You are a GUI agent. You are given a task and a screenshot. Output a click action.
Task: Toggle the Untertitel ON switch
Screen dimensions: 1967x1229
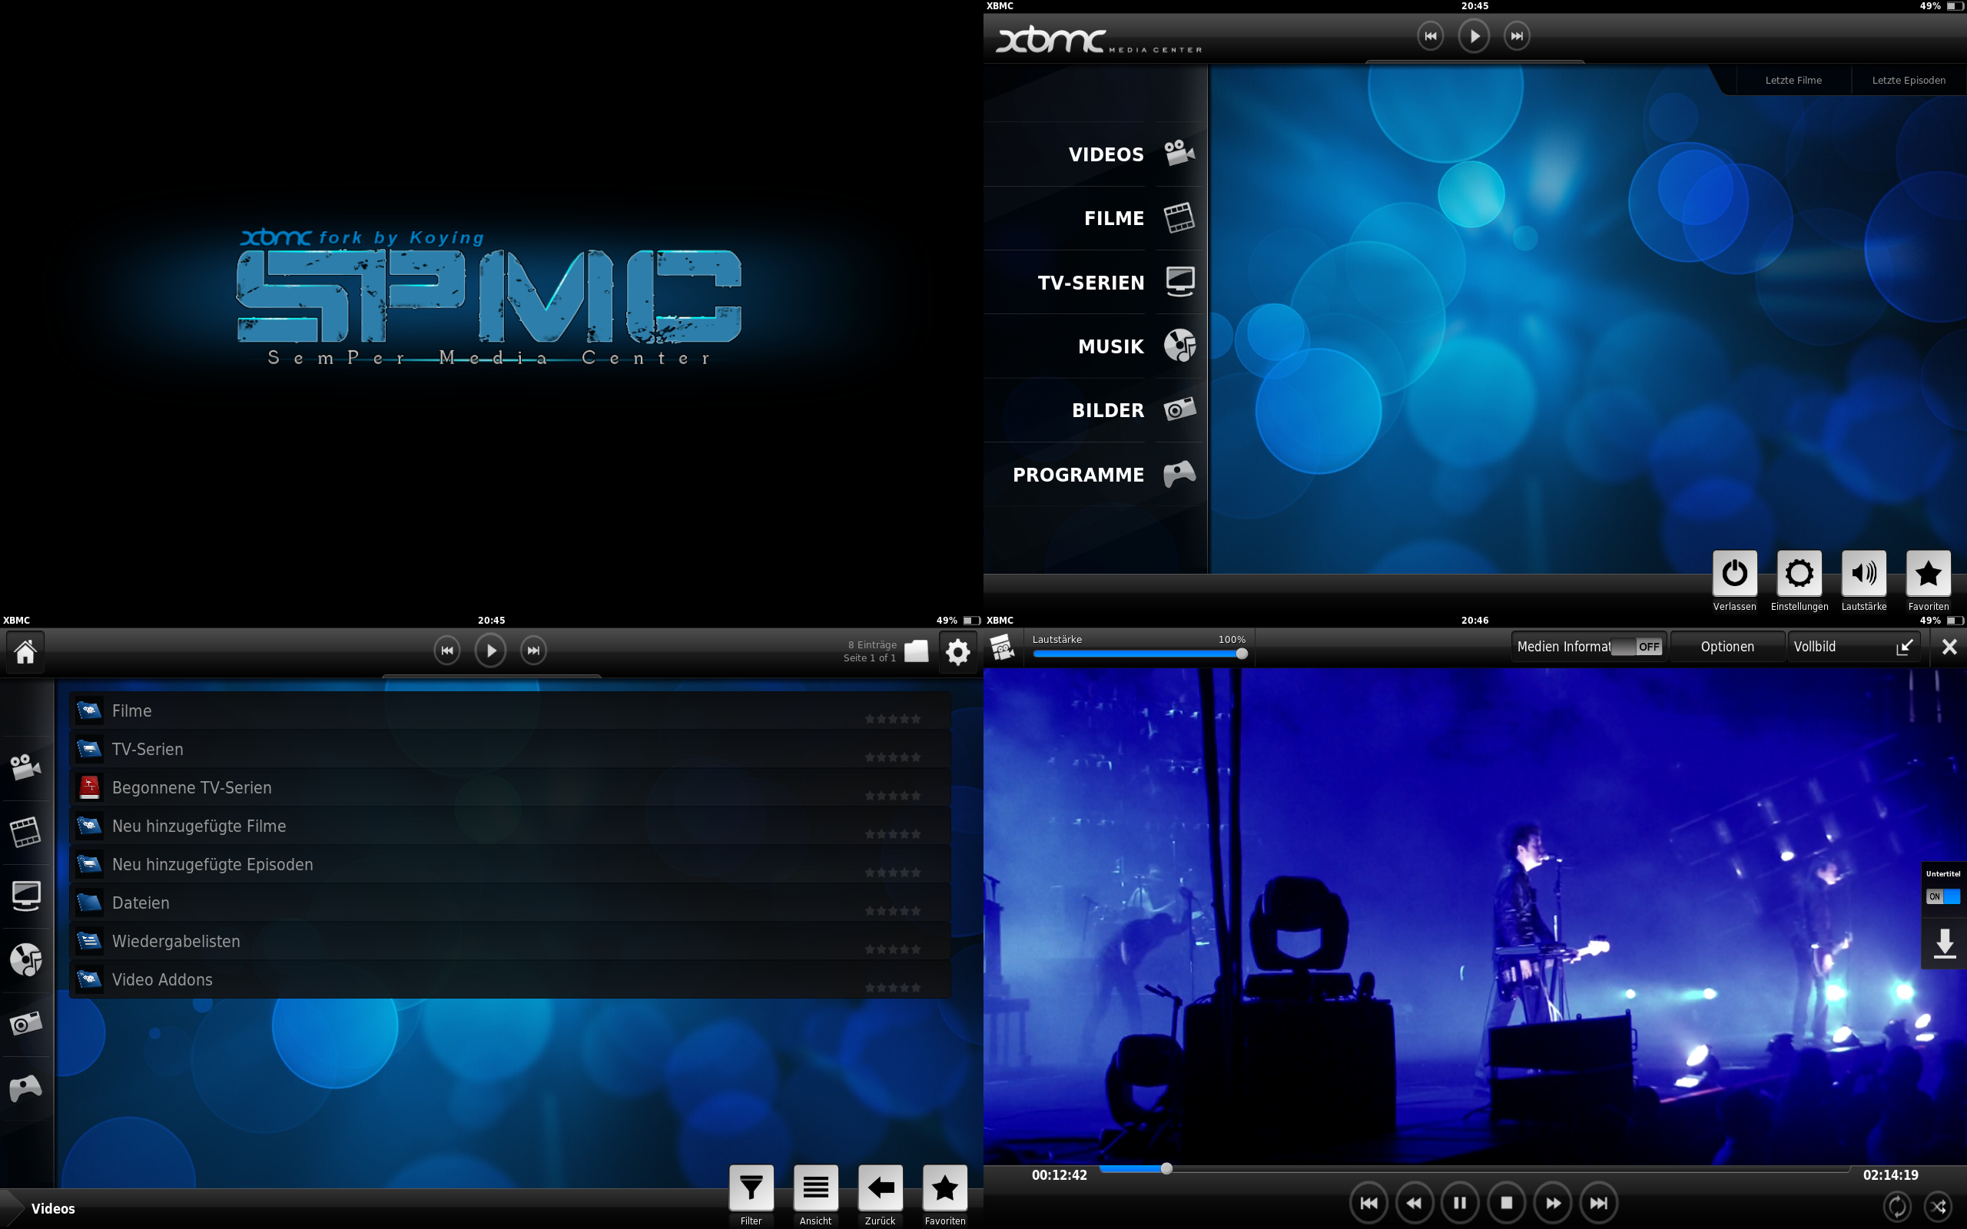[1942, 896]
